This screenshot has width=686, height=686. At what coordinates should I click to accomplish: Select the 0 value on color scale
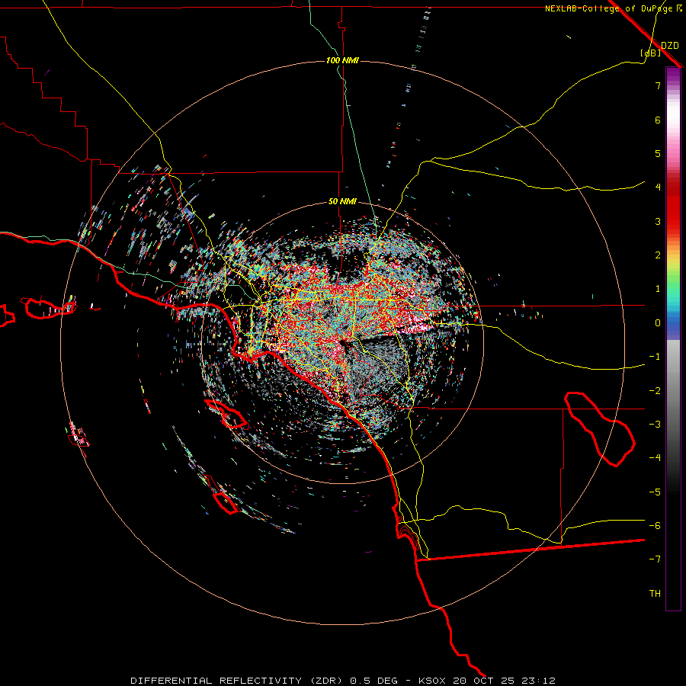[x=658, y=323]
